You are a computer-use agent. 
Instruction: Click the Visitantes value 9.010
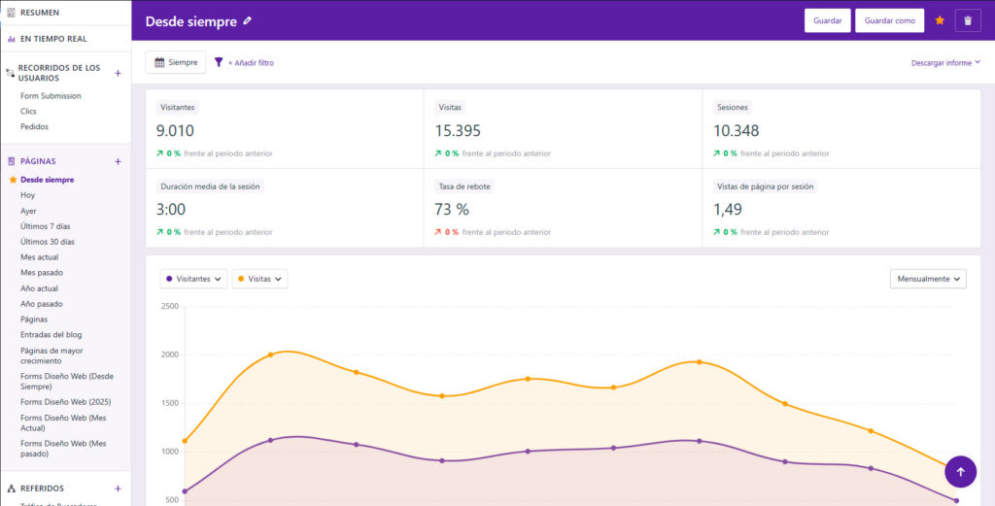175,131
